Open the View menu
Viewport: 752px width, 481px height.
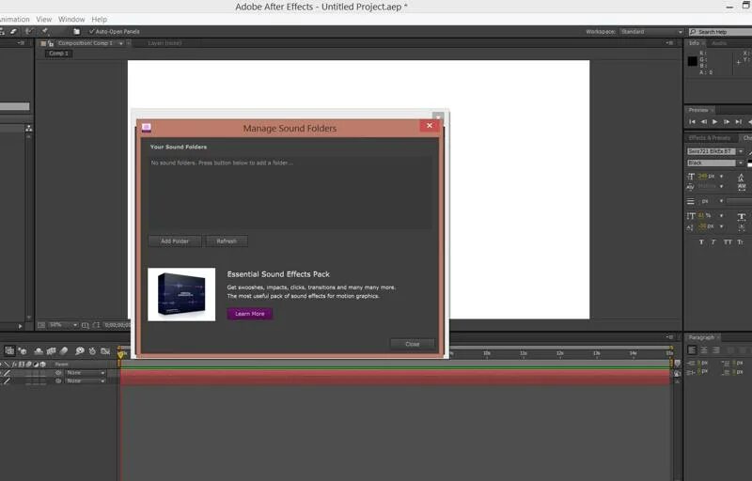coord(43,19)
